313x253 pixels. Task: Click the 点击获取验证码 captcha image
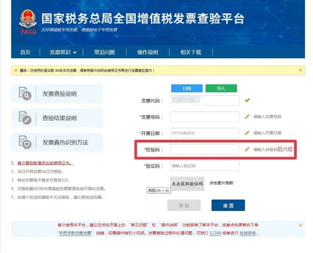(x=187, y=184)
